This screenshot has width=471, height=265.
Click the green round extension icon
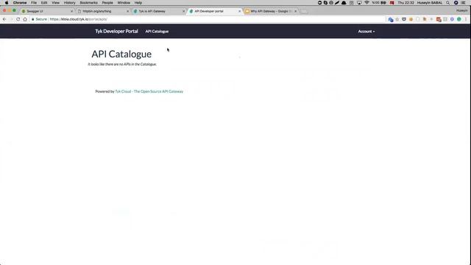coord(459,19)
